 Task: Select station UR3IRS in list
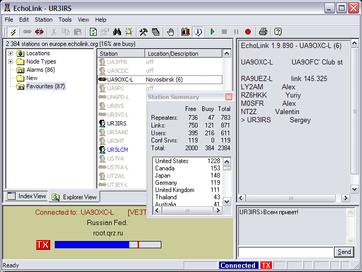coord(116,123)
